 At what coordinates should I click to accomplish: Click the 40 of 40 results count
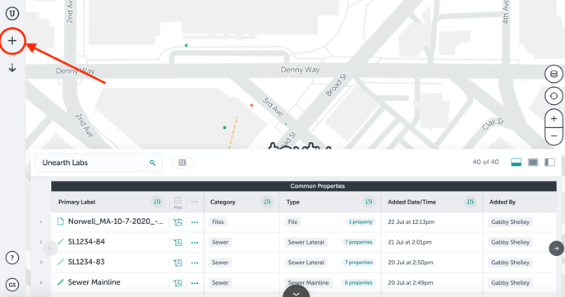click(485, 162)
